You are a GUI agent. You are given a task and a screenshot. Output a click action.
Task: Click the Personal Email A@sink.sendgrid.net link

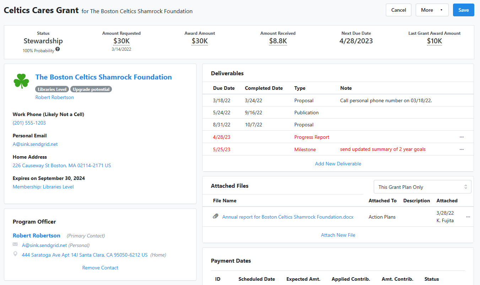35,144
